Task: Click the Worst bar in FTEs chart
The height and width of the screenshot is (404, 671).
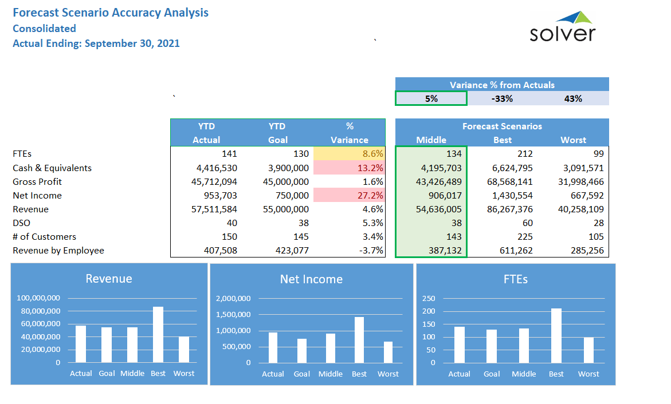Action: [588, 350]
